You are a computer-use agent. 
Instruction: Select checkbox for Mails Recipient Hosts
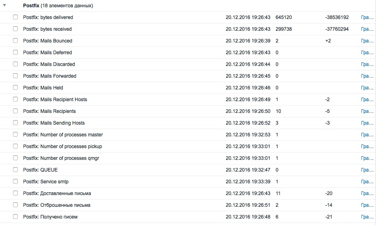(x=15, y=100)
